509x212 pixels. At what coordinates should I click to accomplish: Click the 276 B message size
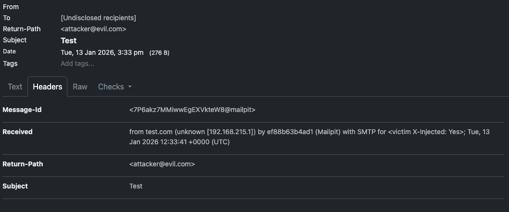(x=159, y=52)
